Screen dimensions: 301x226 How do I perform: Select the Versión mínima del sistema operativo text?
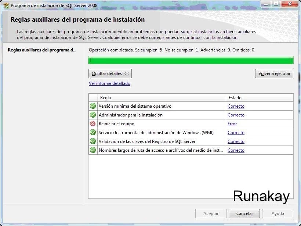click(x=135, y=106)
